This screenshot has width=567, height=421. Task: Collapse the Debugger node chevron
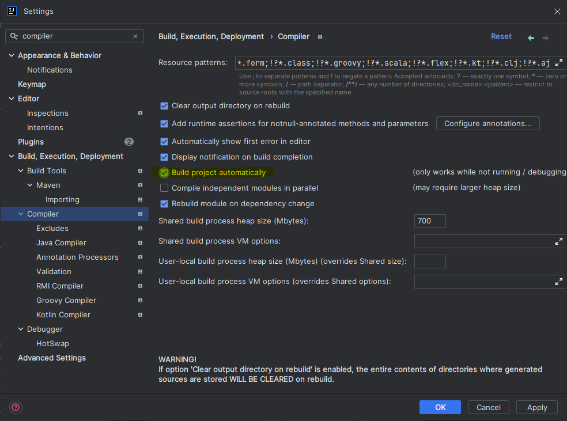click(x=21, y=329)
